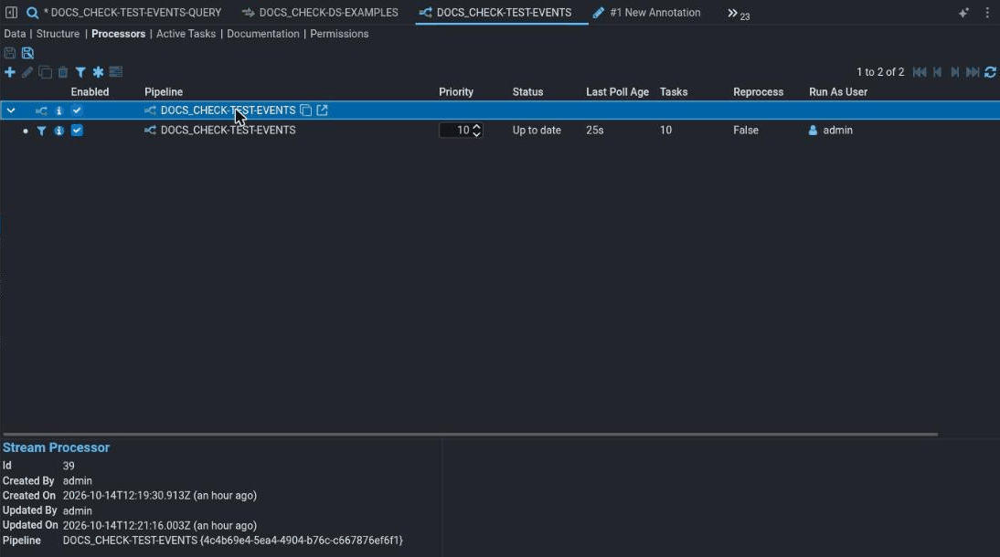Click the sparkle icon at top right
Image resolution: width=1000 pixels, height=557 pixels.
(963, 13)
